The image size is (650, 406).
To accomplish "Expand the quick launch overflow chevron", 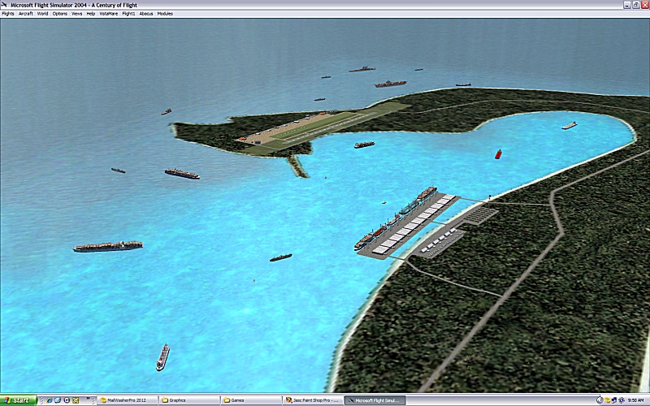I will click(x=88, y=399).
